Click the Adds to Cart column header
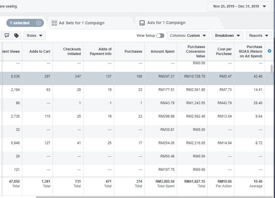The height and width of the screenshot is (198, 275). [40, 52]
